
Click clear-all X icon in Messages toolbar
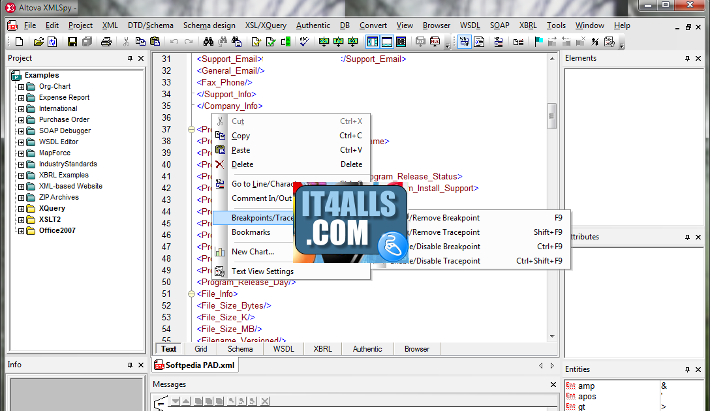tap(266, 401)
